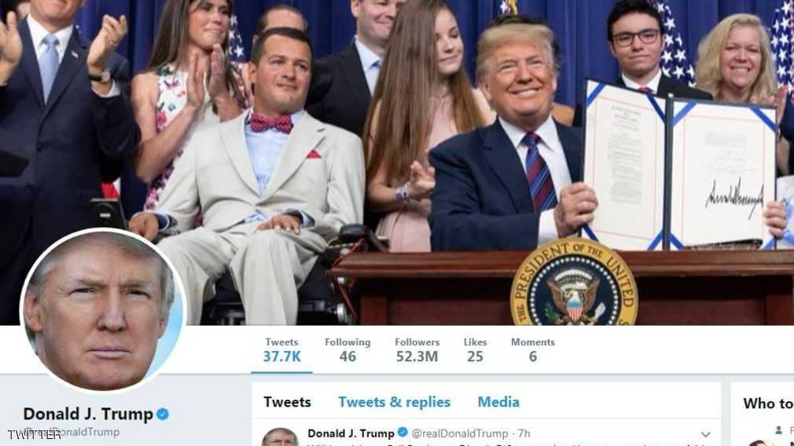Open the Moments 6 section
Image resolution: width=794 pixels, height=446 pixels.
(533, 350)
